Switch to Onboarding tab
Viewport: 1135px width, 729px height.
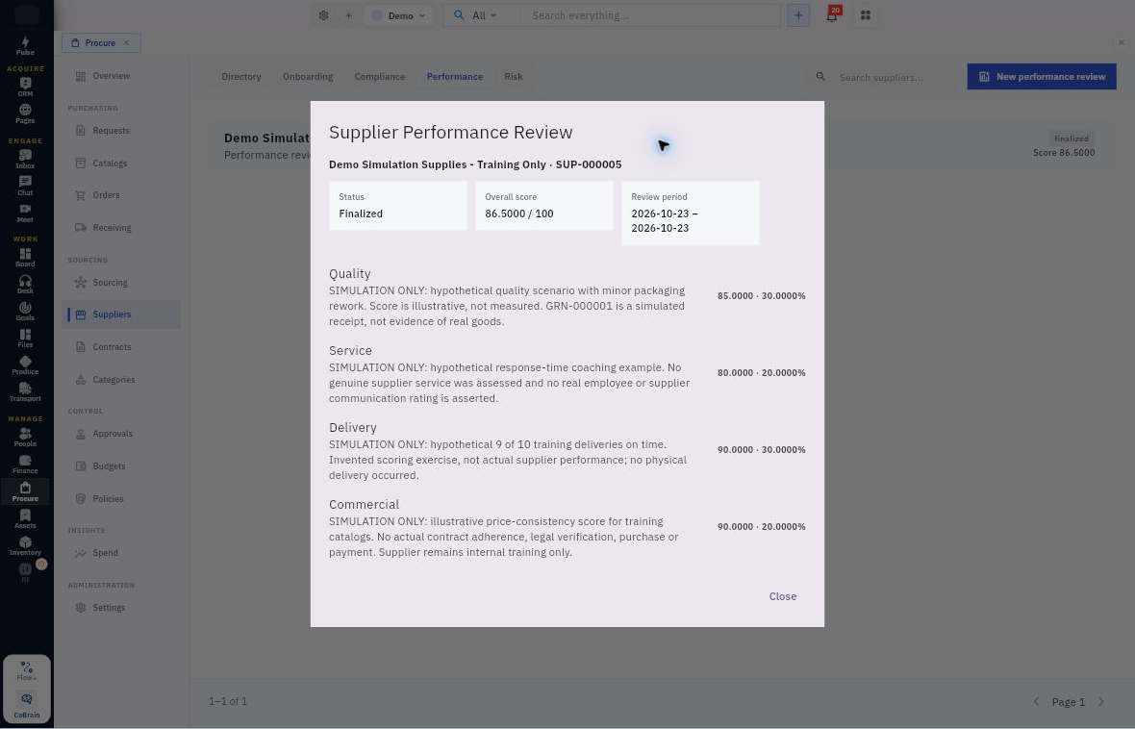[308, 77]
